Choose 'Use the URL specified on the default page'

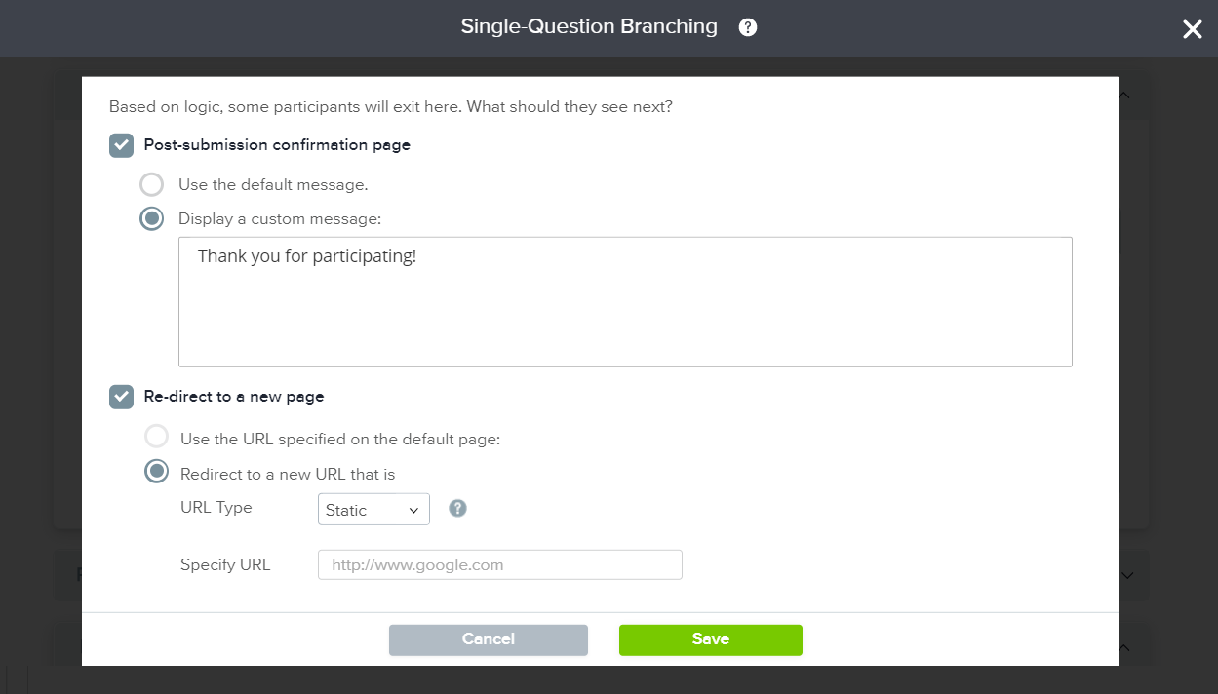(156, 437)
